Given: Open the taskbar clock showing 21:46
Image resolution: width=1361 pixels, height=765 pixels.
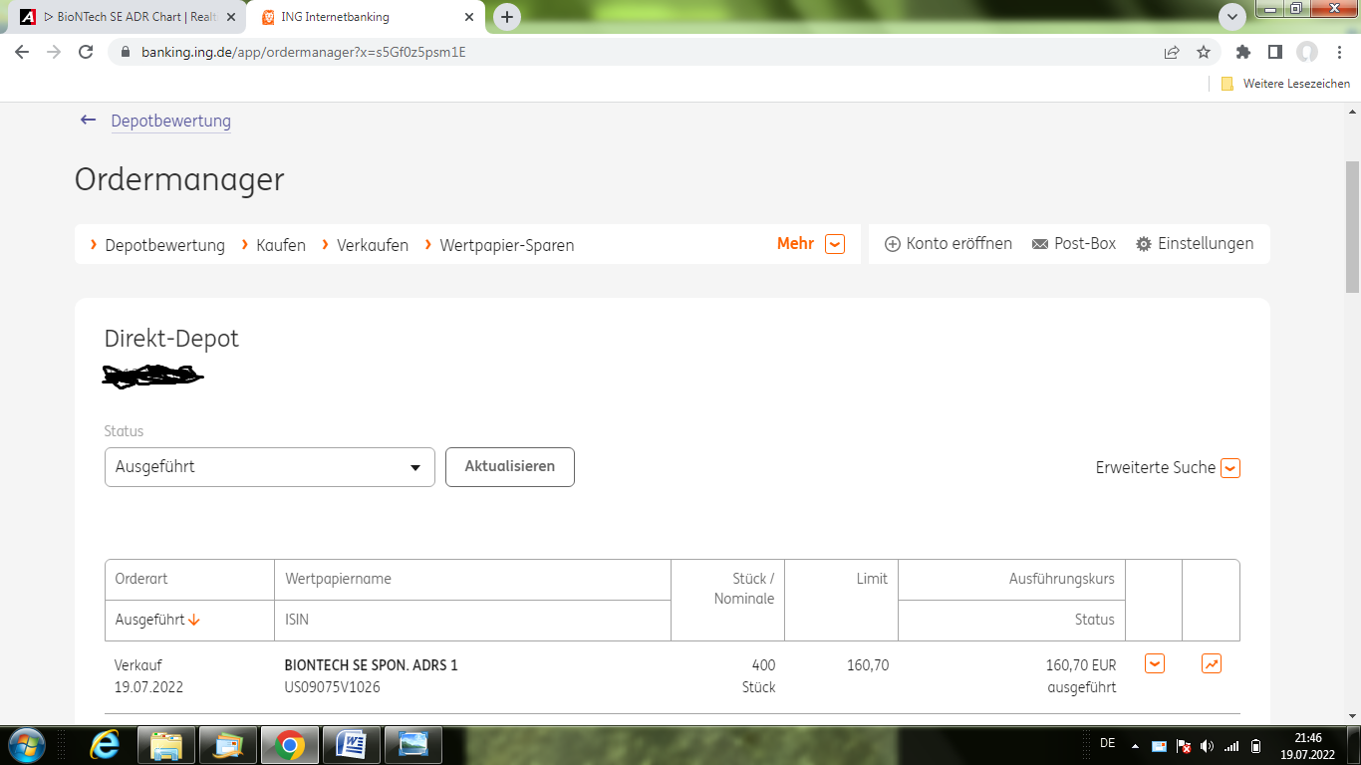Looking at the screenshot, I should [1308, 746].
